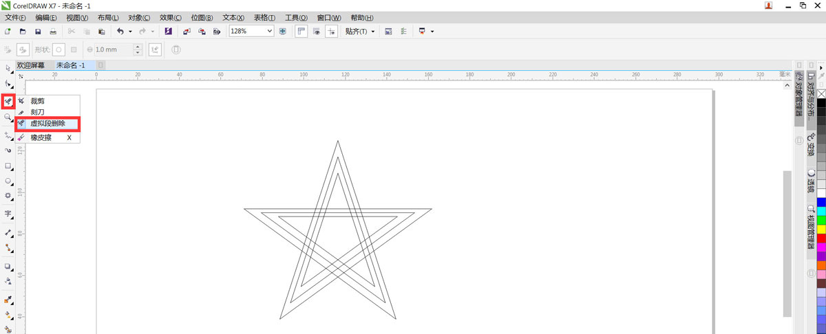Click the Open folder icon in toolbar
The width and height of the screenshot is (826, 334).
[23, 32]
